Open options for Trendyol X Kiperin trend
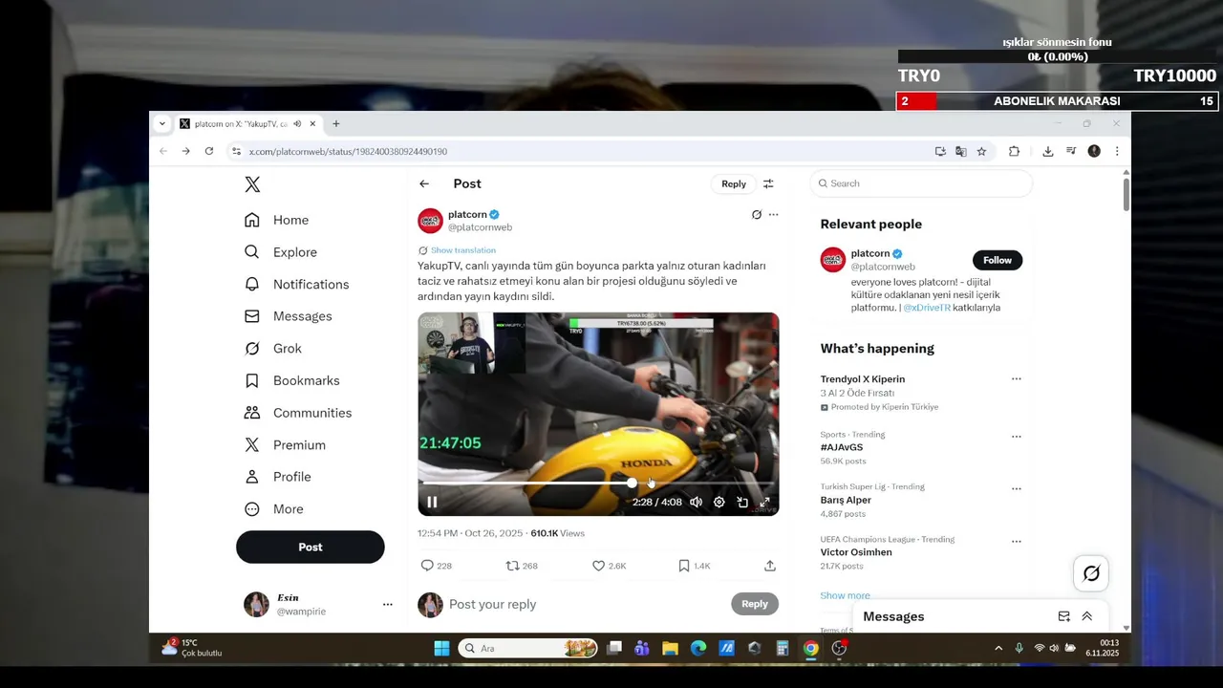The width and height of the screenshot is (1223, 688). point(1016,379)
